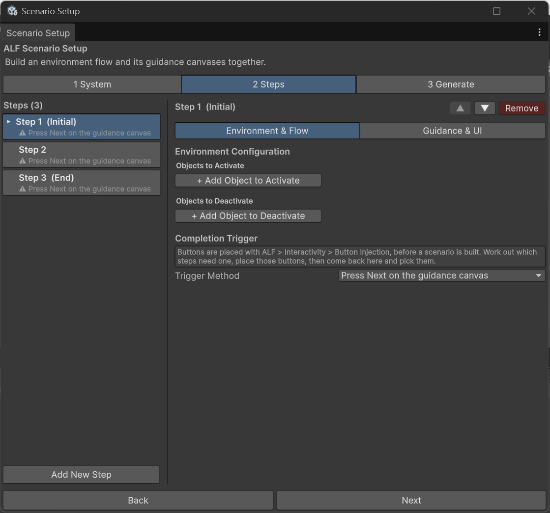
Task: Click the Trigger Method label
Action: pyautogui.click(x=207, y=276)
